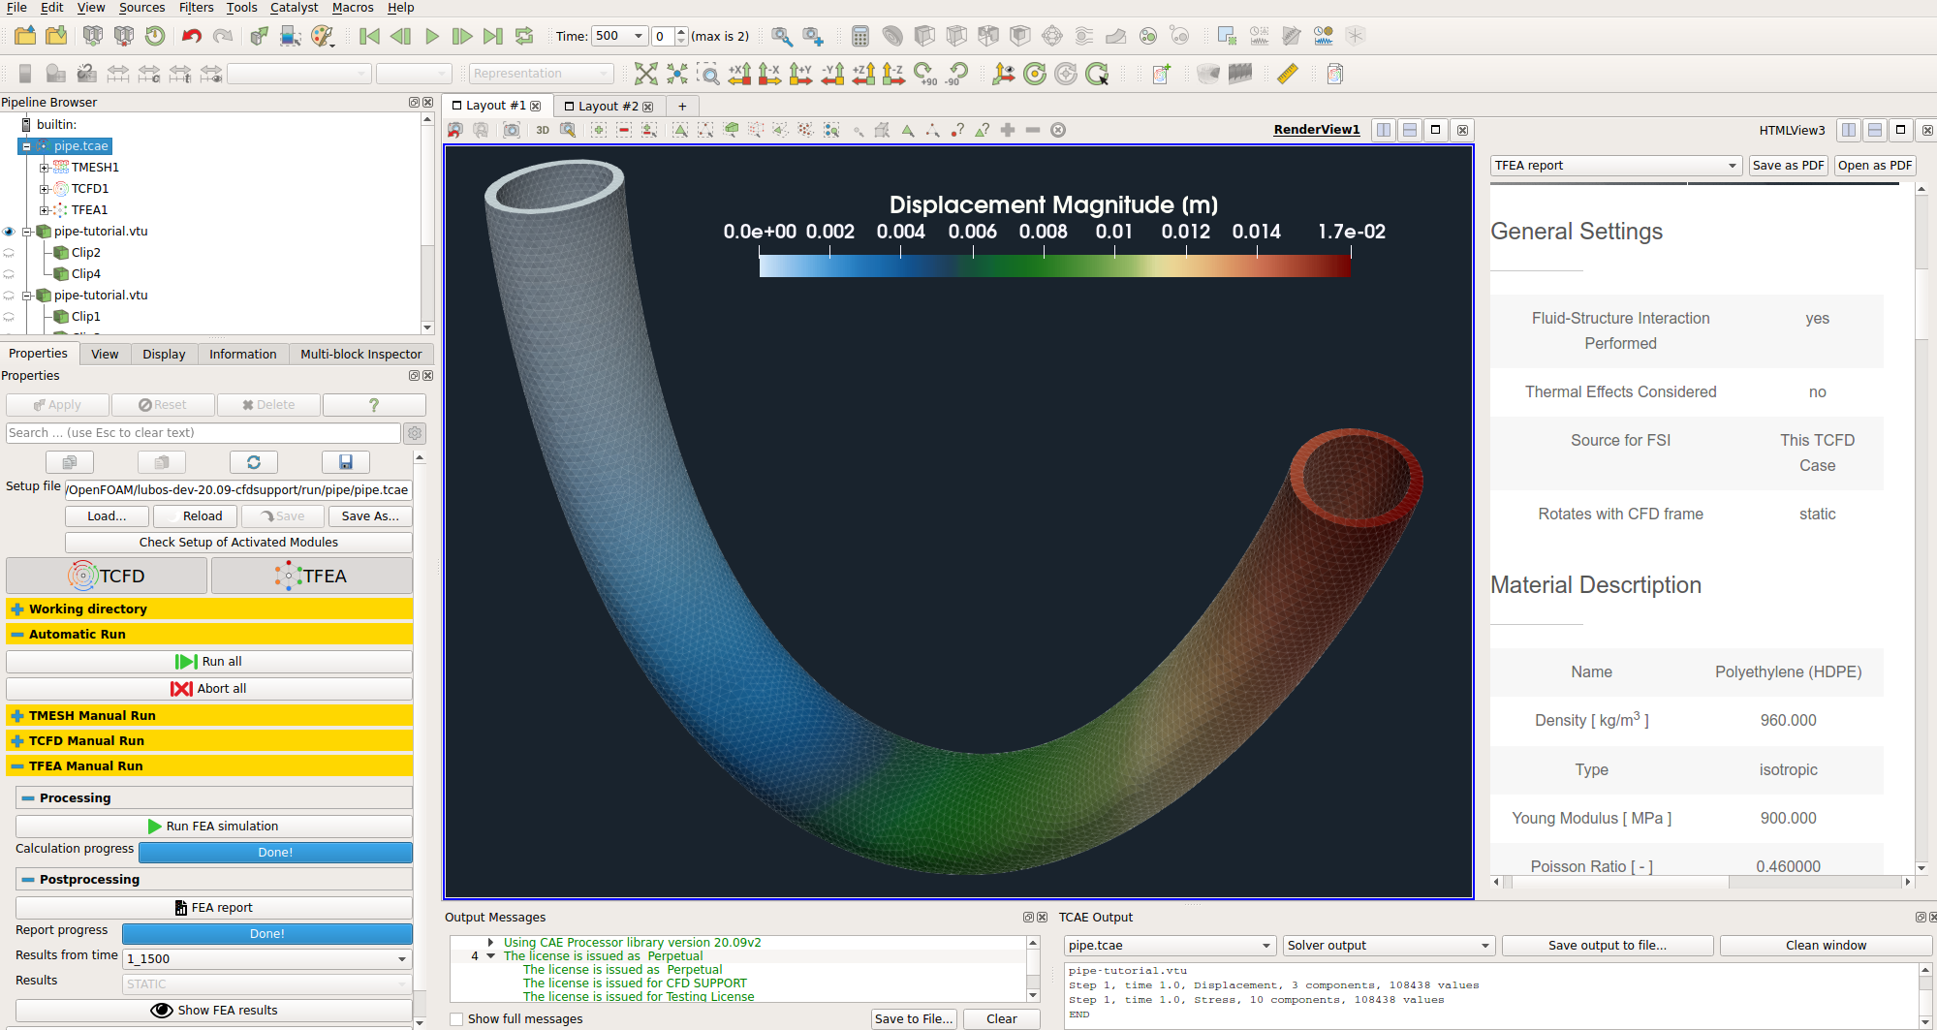Viewport: 1937px width, 1030px height.
Task: Toggle 3D interaction mode in render view
Action: coord(543,130)
